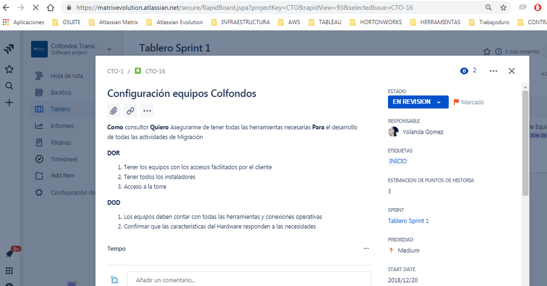The width and height of the screenshot is (547, 286).
Task: Click the start date 2018/12/20
Action: click(x=402, y=280)
